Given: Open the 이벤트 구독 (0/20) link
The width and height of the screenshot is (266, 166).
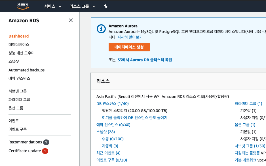Looking at the screenshot, I should tap(112, 160).
